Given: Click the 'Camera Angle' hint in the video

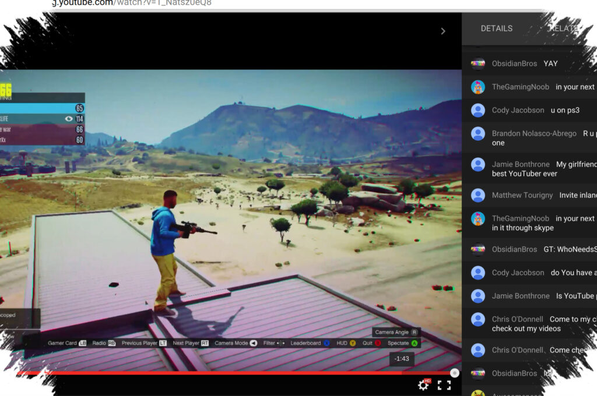Looking at the screenshot, I should coord(396,332).
